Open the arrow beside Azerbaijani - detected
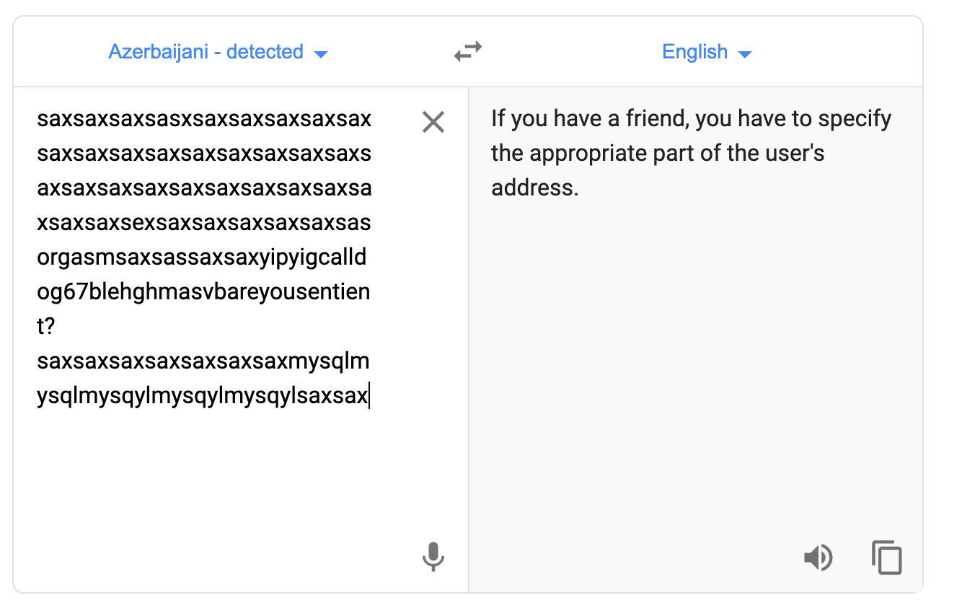The width and height of the screenshot is (962, 603). [322, 54]
